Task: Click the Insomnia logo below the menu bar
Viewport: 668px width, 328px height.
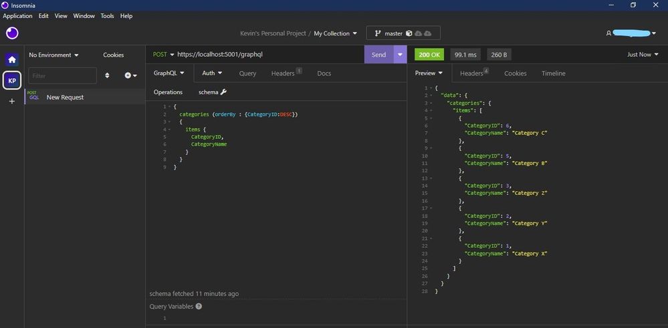Action: [x=12, y=33]
